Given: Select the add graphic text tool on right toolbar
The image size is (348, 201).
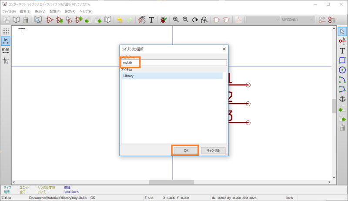Looking at the screenshot, I should [x=342, y=50].
